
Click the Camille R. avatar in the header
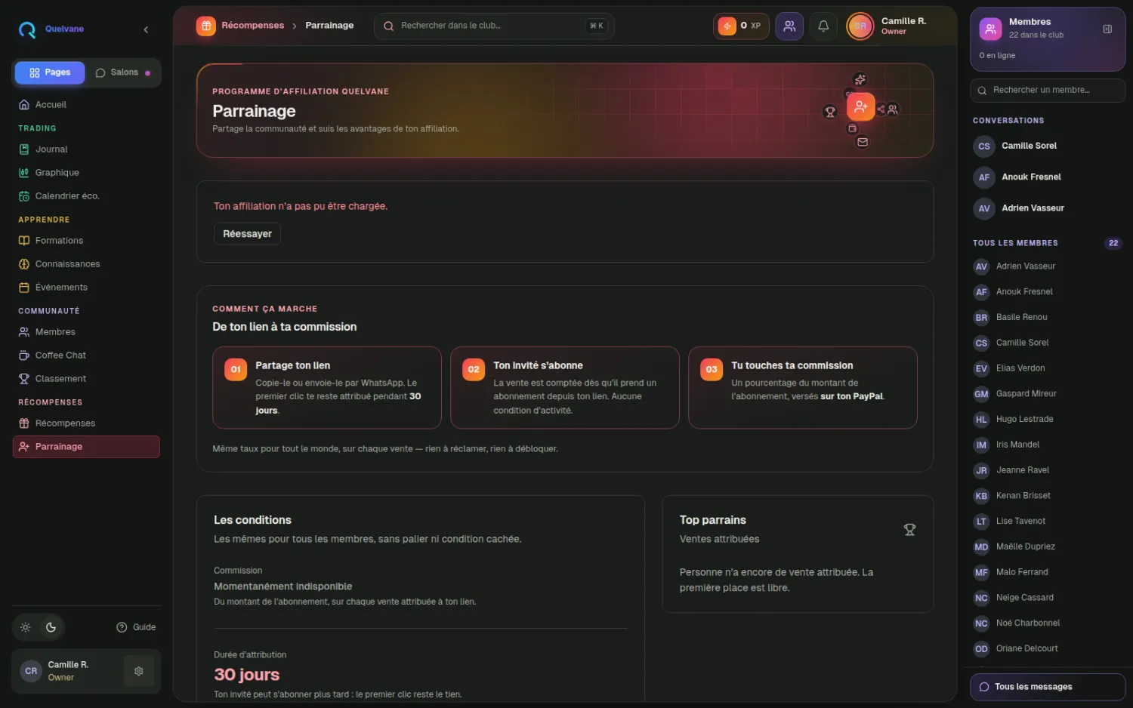pos(860,26)
